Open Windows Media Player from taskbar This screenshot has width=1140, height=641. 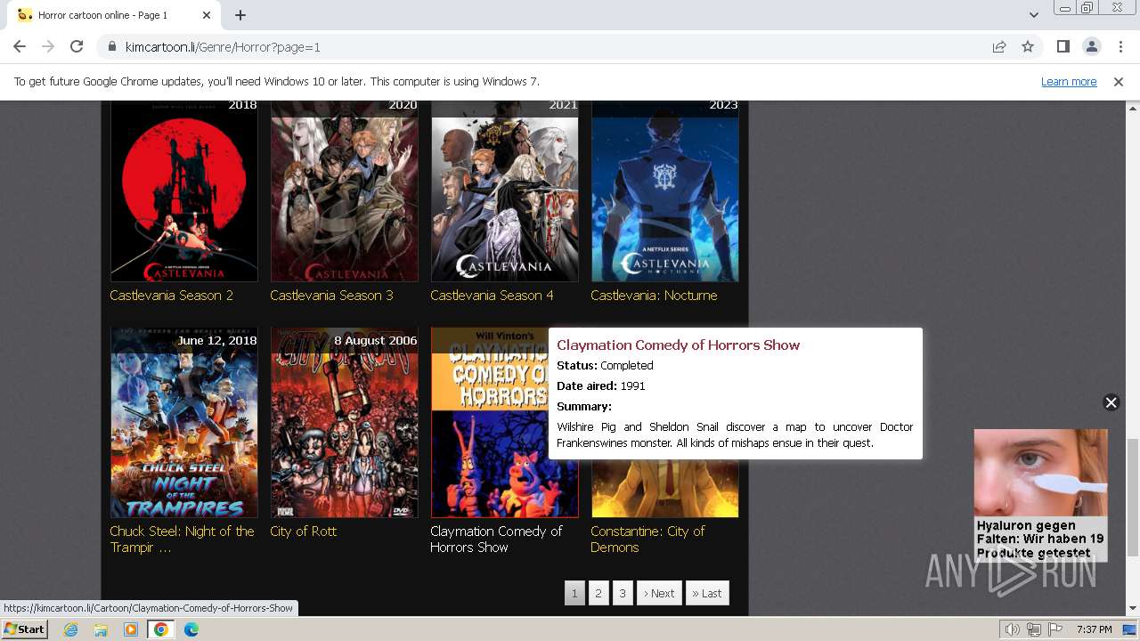(131, 629)
